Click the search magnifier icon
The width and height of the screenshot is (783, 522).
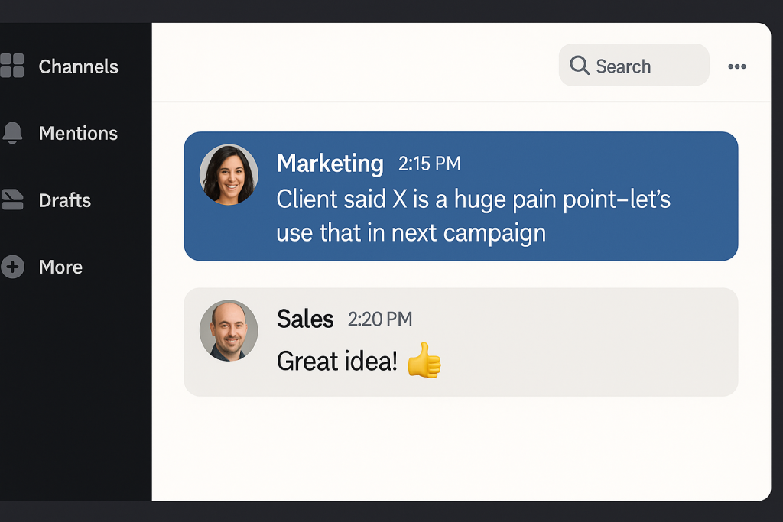pos(580,66)
